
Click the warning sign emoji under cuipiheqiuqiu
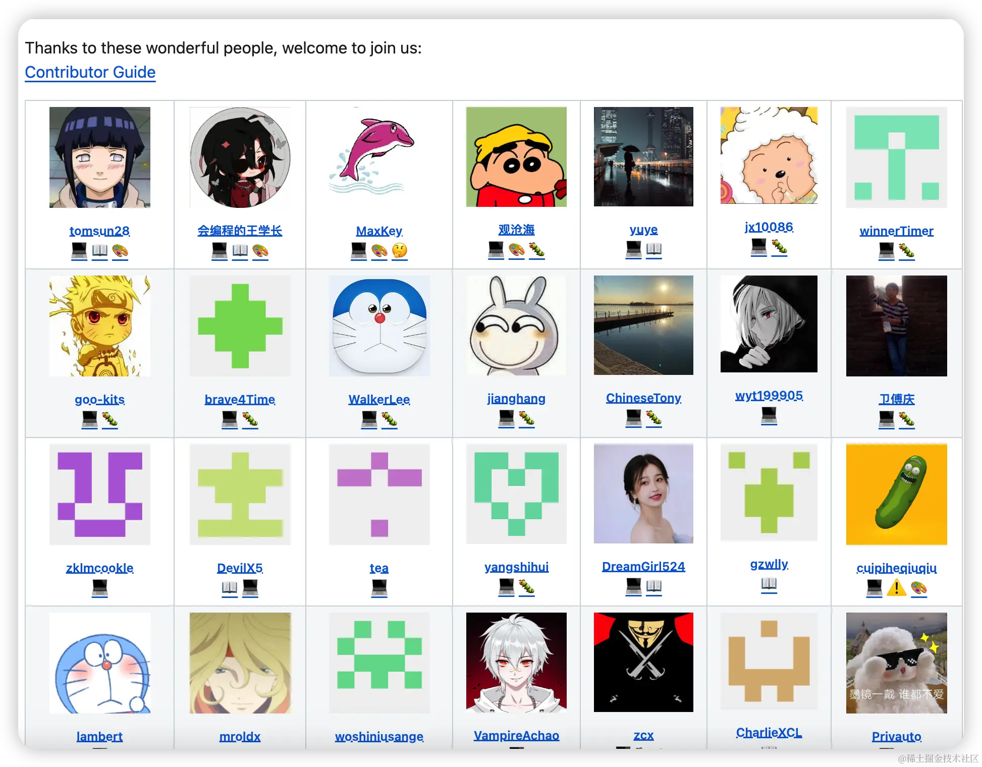pyautogui.click(x=896, y=588)
